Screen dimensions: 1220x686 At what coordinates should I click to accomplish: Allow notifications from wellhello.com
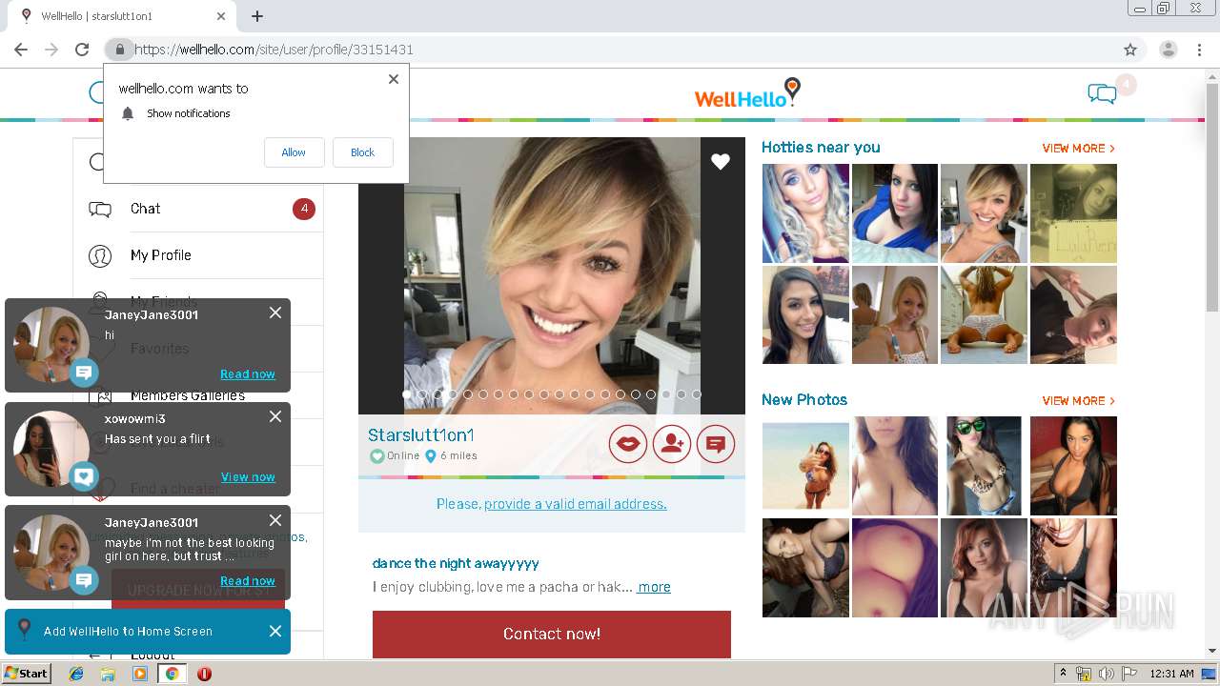[294, 152]
